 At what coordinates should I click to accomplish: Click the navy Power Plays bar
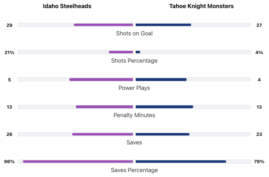pos(161,79)
